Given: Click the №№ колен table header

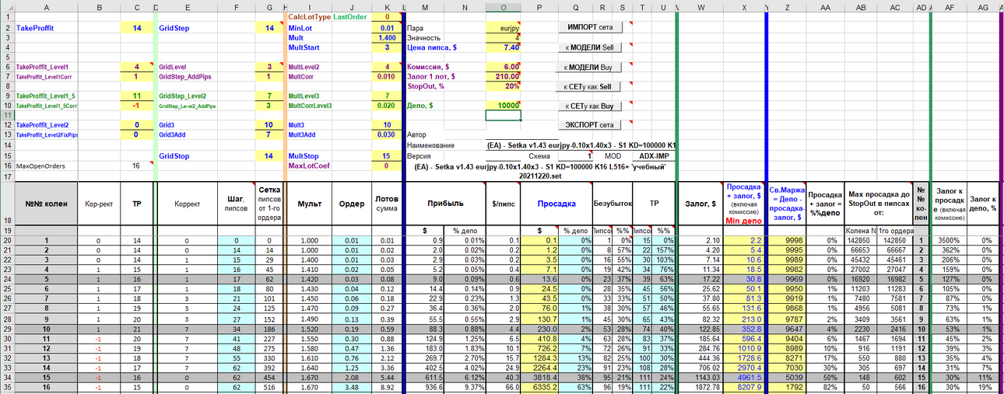Looking at the screenshot, I should pos(47,204).
